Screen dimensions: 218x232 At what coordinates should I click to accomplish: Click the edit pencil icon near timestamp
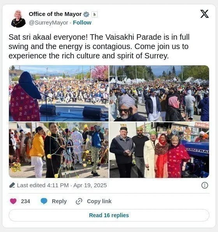[x=12, y=185]
